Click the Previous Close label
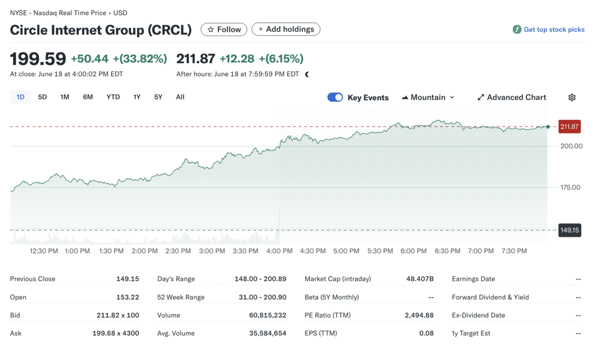The width and height of the screenshot is (594, 344). click(x=33, y=279)
